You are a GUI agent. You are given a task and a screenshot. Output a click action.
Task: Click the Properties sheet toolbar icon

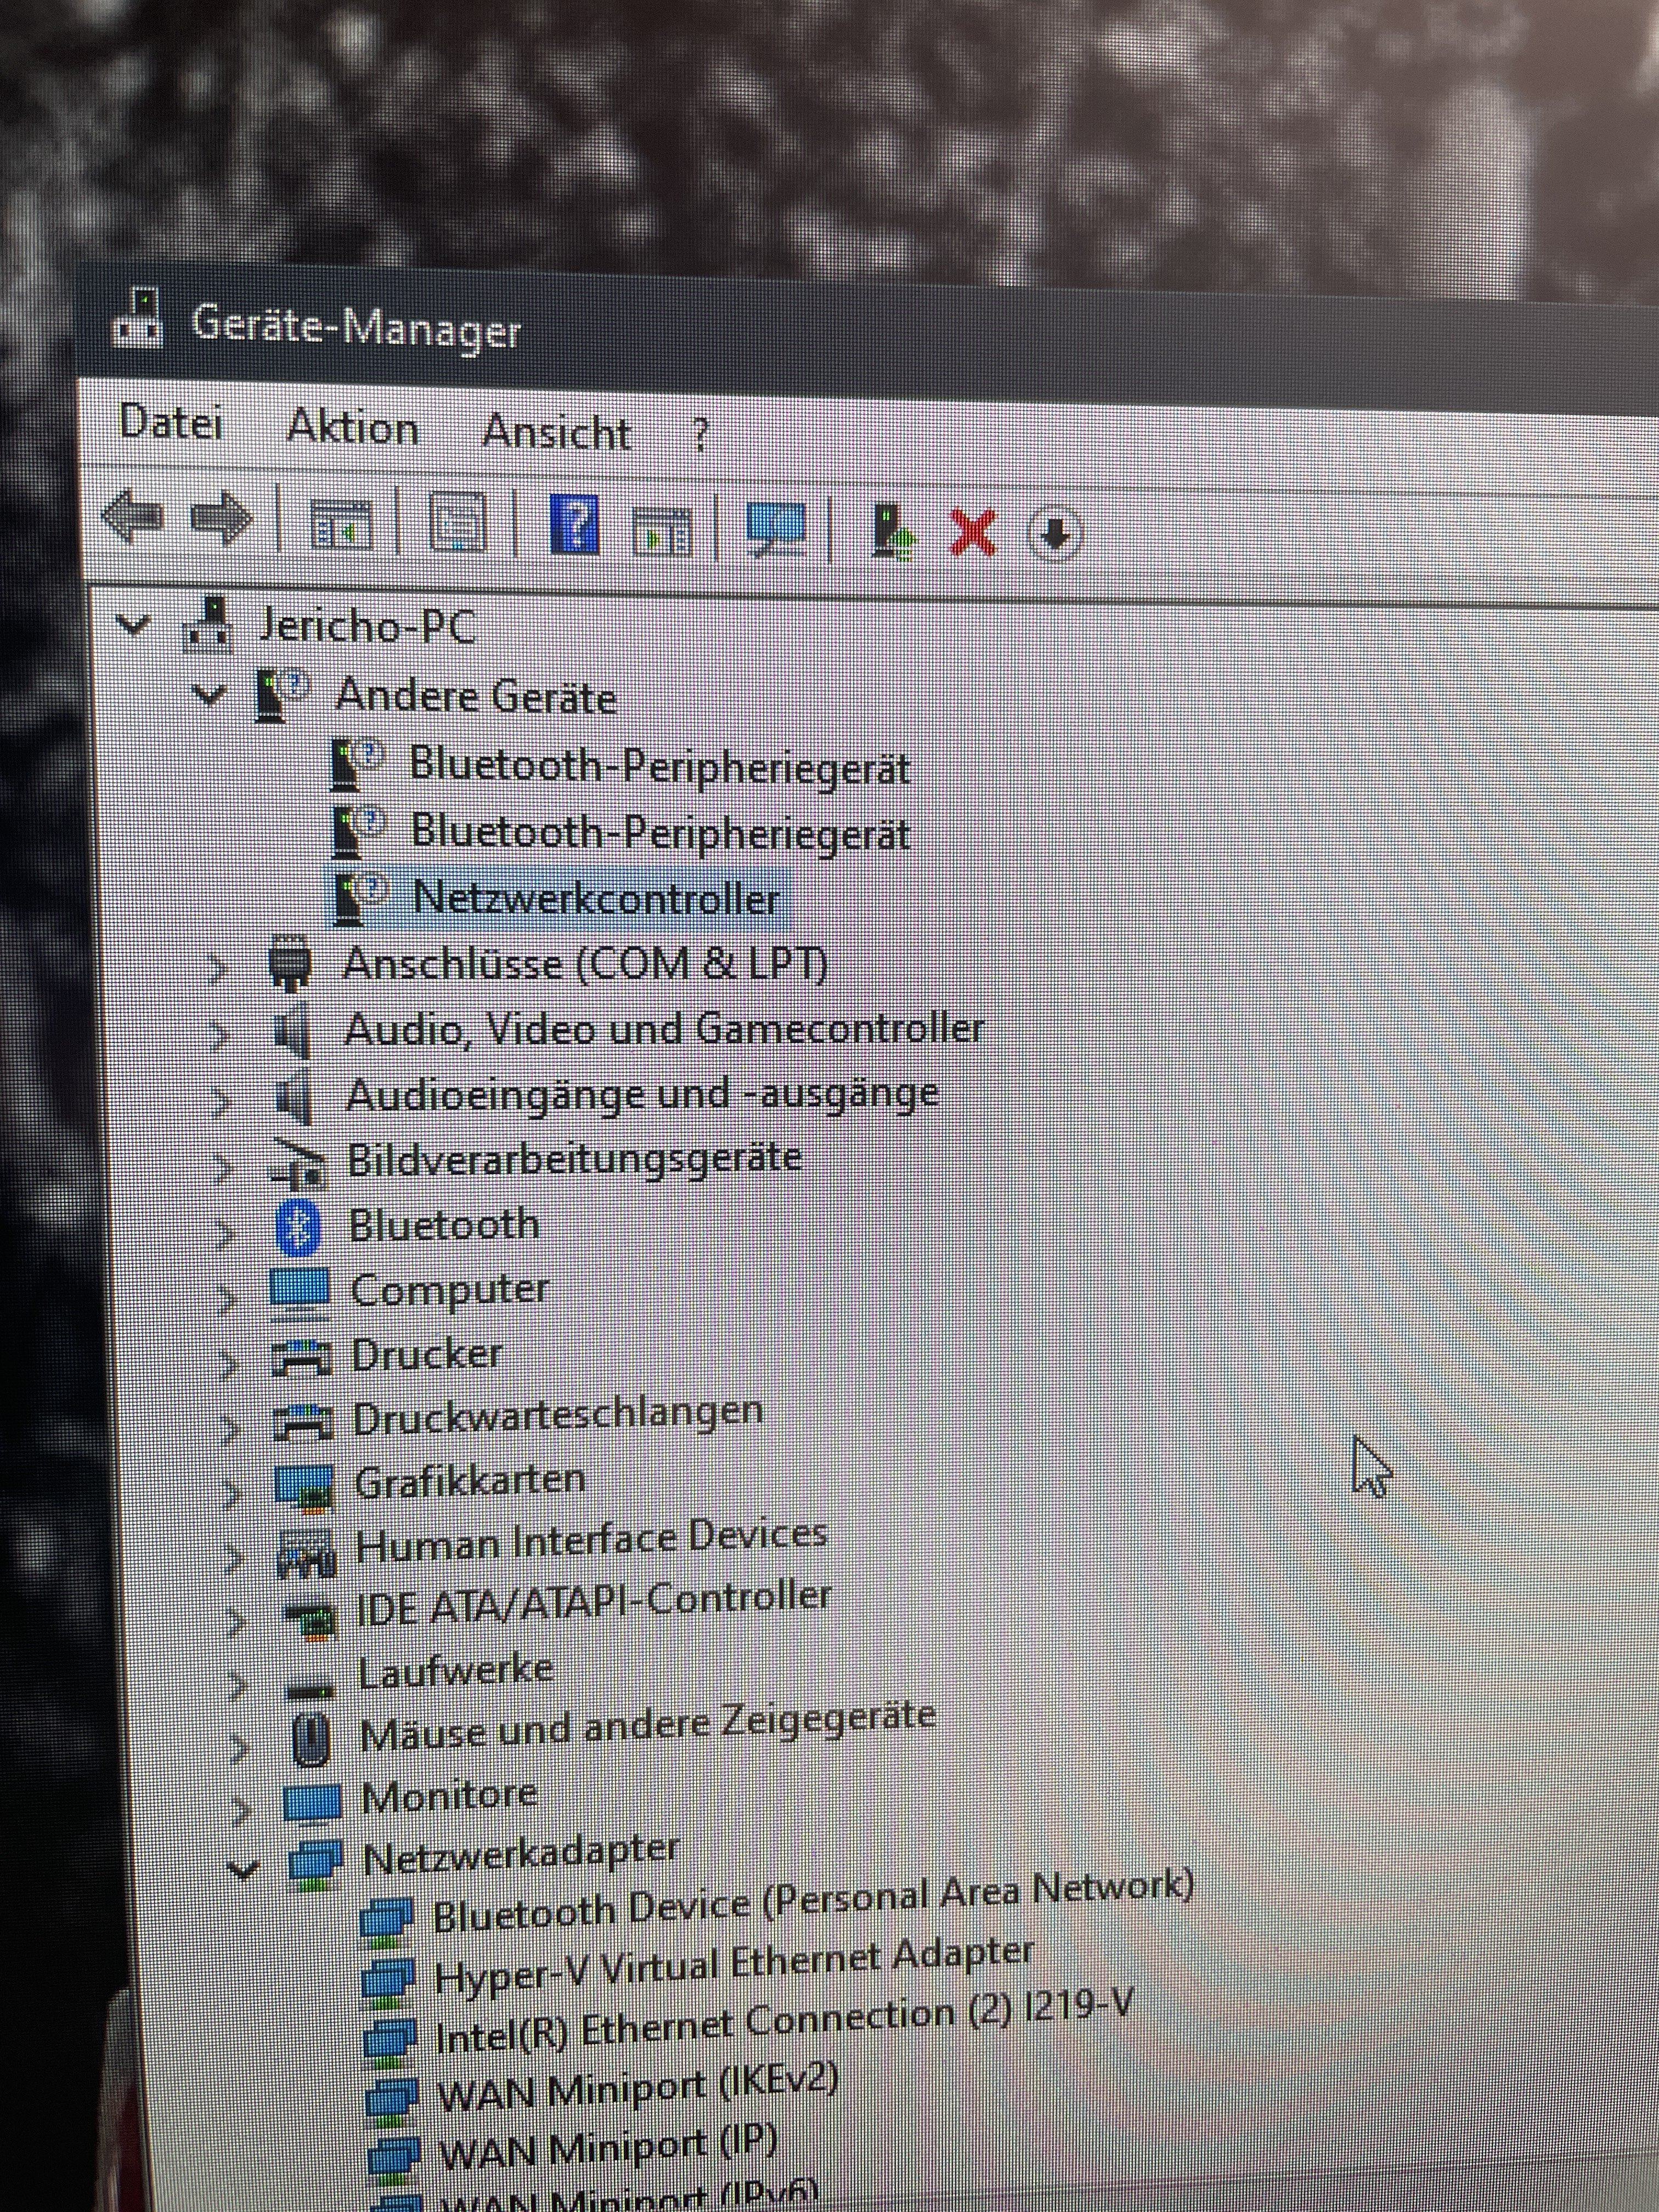[x=459, y=523]
